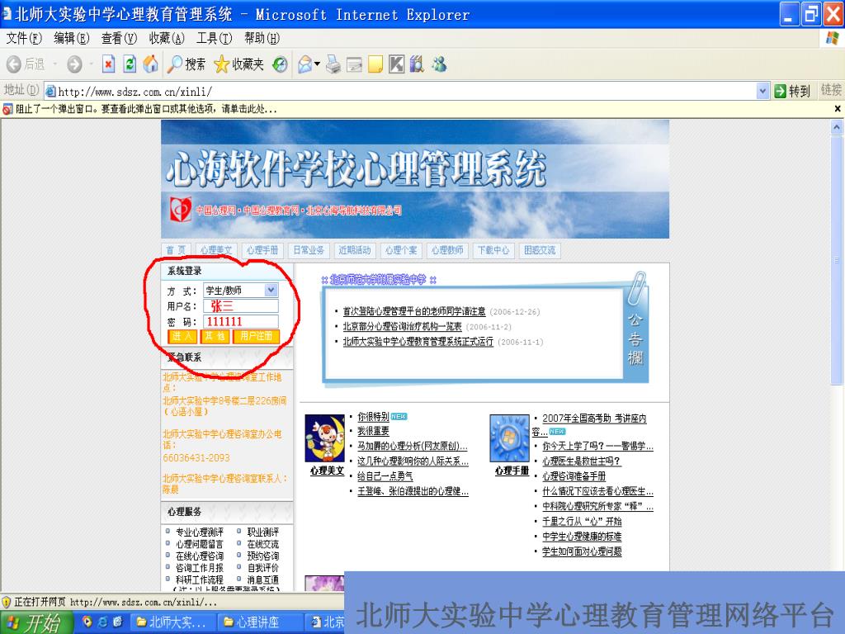Open the 近期活动 navigation tab
The height and width of the screenshot is (634, 845).
coord(355,250)
